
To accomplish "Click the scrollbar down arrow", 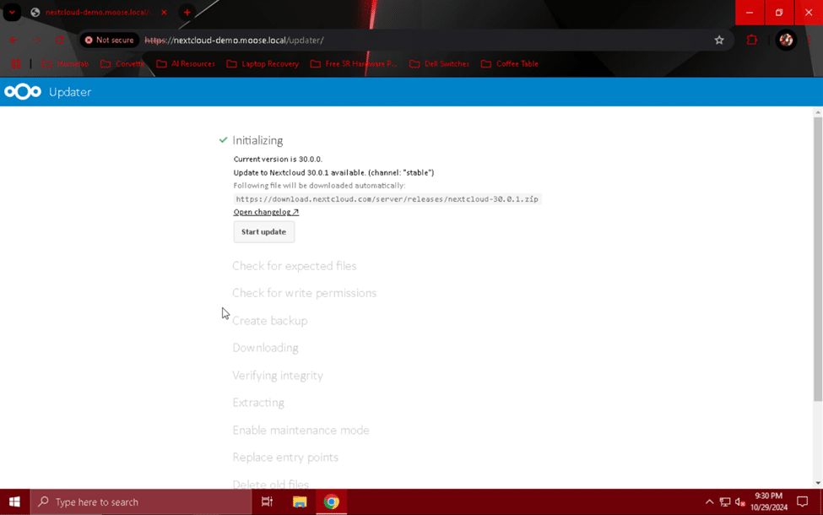I will 818,483.
